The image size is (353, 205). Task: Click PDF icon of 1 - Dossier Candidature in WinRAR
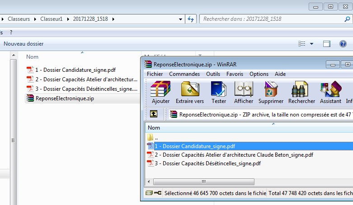(150, 146)
